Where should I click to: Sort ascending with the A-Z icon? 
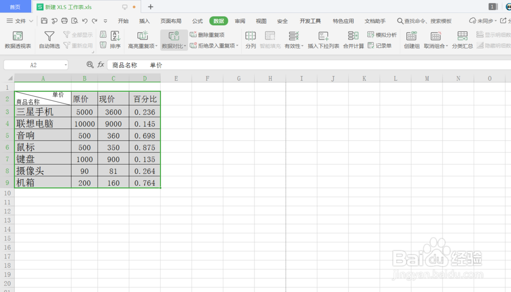103,35
